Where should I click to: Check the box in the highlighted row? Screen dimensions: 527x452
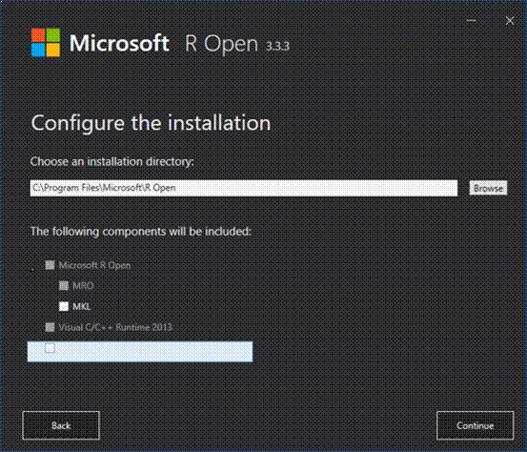[50, 348]
